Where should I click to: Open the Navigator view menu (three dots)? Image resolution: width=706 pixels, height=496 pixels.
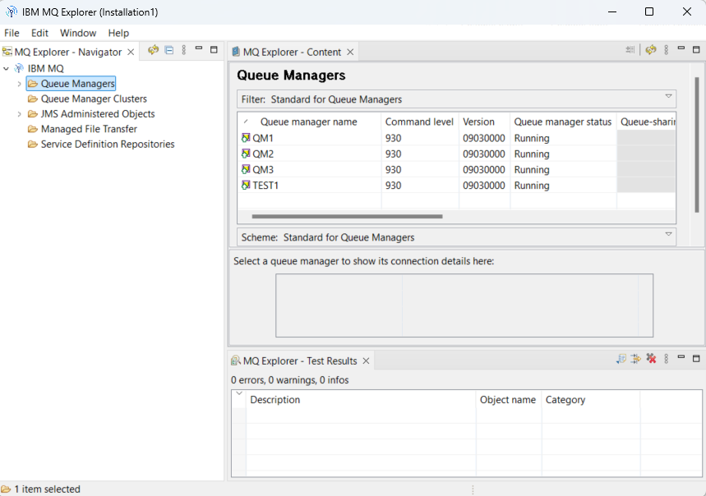point(183,50)
